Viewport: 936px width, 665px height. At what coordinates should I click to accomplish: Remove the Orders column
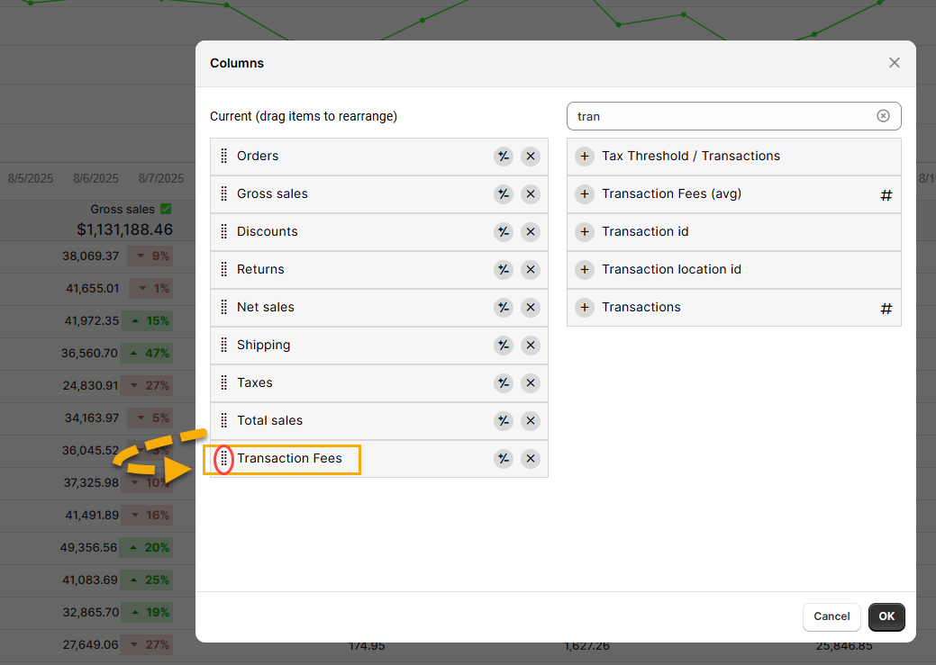point(531,157)
